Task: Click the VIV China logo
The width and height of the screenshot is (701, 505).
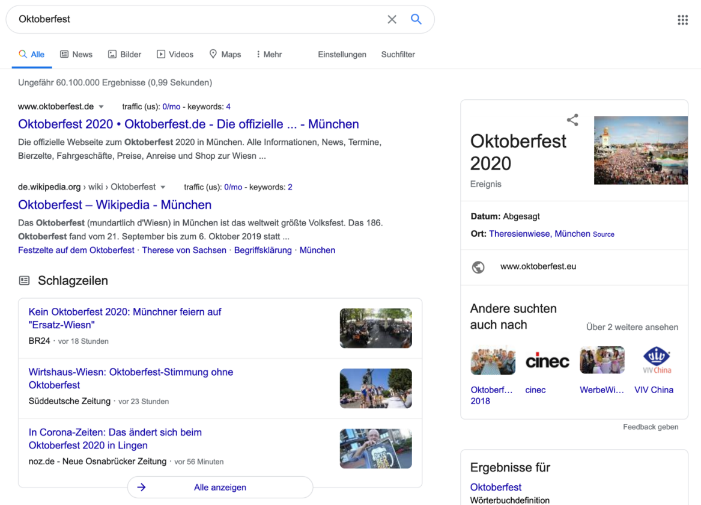Action: tap(657, 361)
